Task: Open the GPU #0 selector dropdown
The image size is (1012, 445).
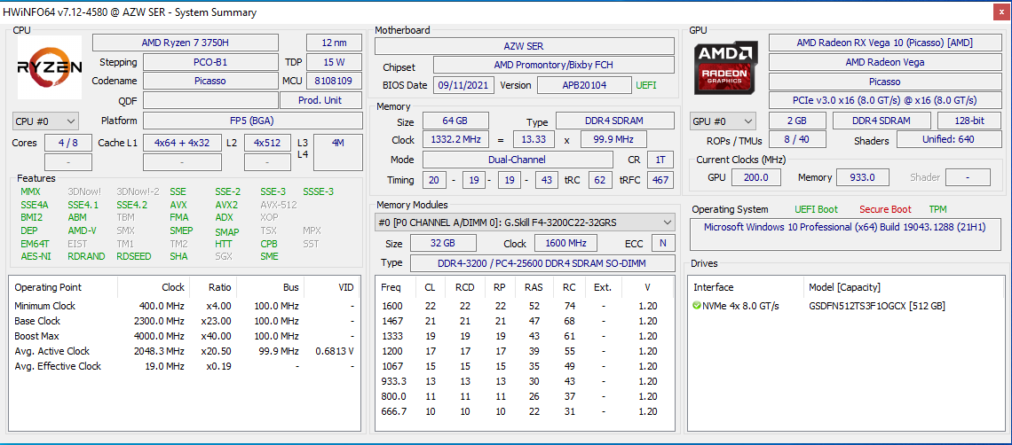Action: (723, 121)
